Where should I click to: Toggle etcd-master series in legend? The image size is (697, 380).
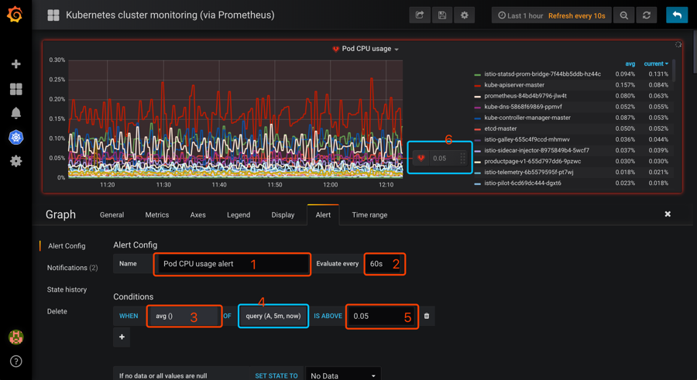[500, 128]
